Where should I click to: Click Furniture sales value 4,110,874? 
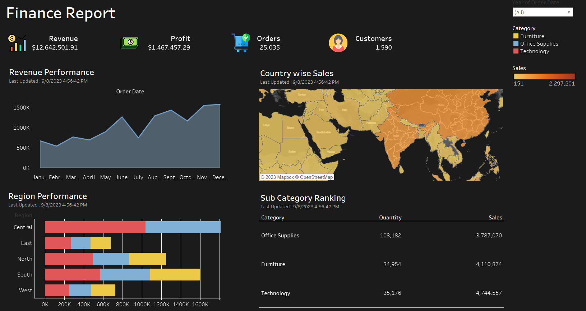pos(489,264)
